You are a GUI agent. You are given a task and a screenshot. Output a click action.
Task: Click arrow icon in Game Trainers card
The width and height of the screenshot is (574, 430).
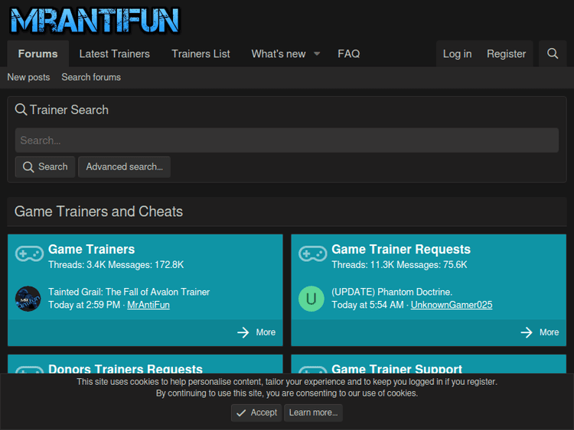pos(243,332)
